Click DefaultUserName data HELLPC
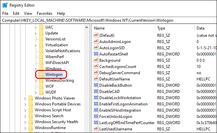 click(204, 79)
